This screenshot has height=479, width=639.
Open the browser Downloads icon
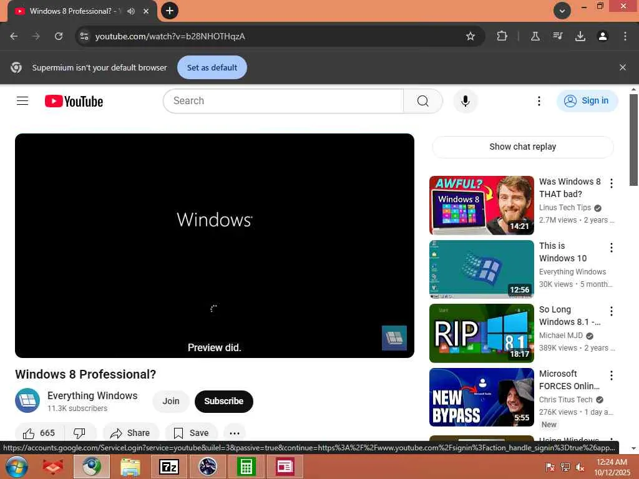pos(580,36)
